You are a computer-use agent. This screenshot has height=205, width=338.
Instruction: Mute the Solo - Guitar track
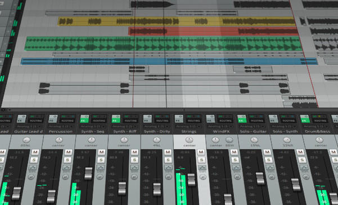coord(267,152)
